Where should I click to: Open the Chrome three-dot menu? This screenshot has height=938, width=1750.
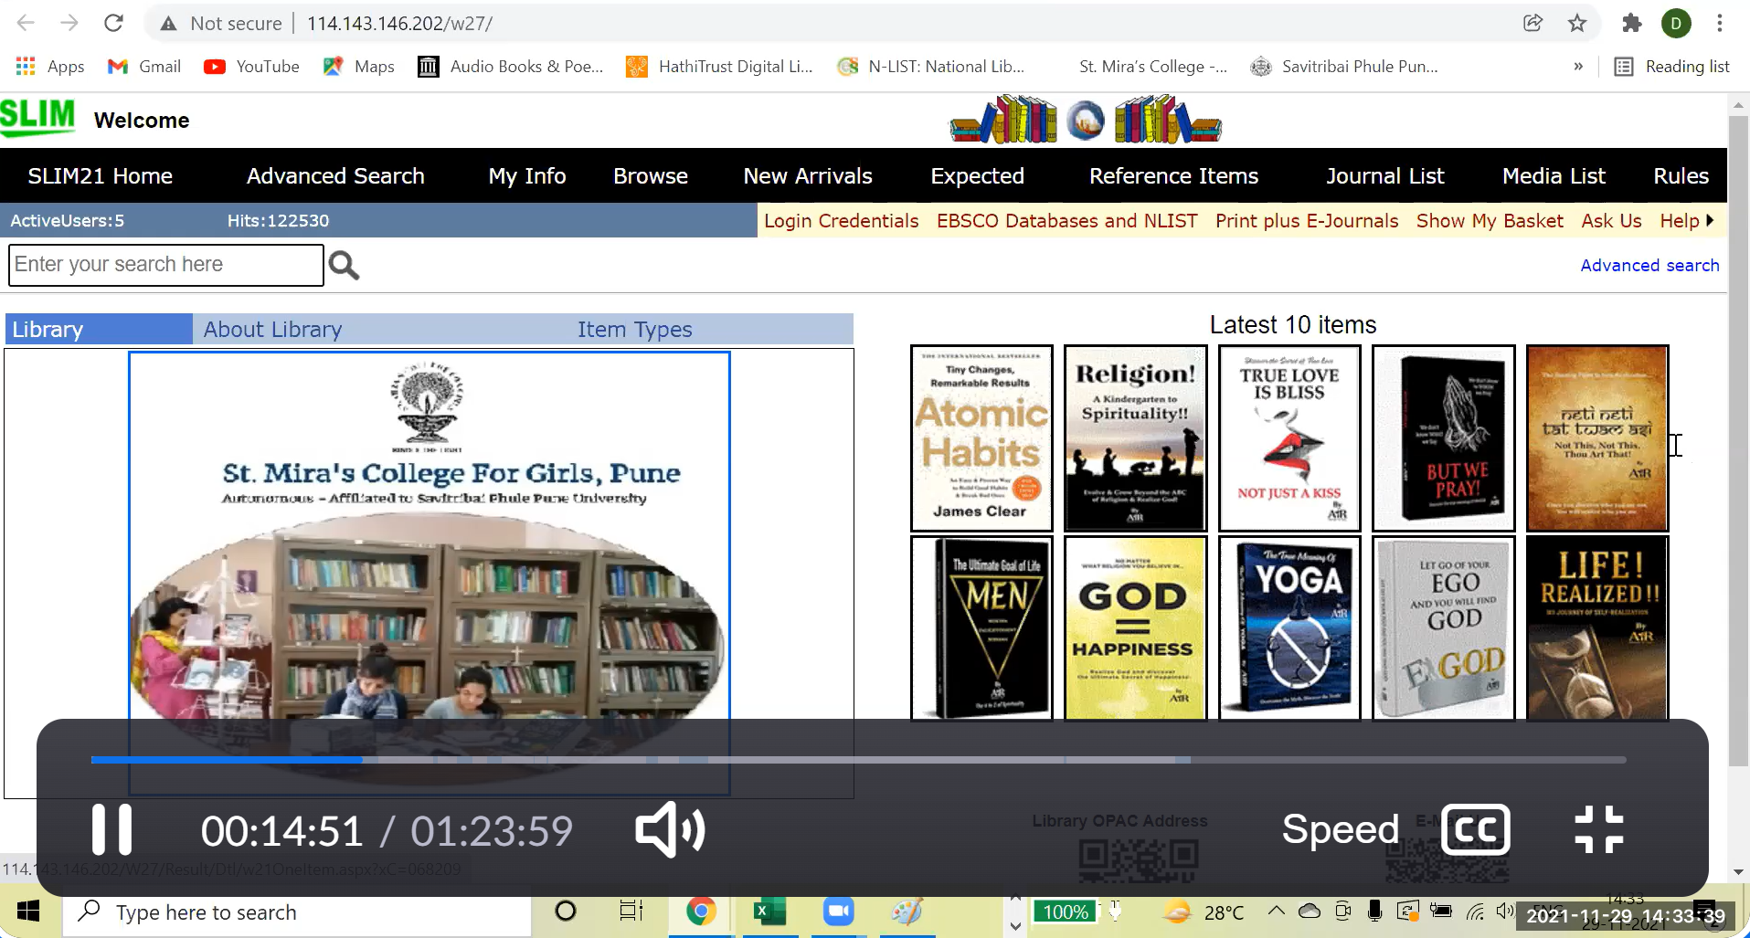(x=1721, y=23)
